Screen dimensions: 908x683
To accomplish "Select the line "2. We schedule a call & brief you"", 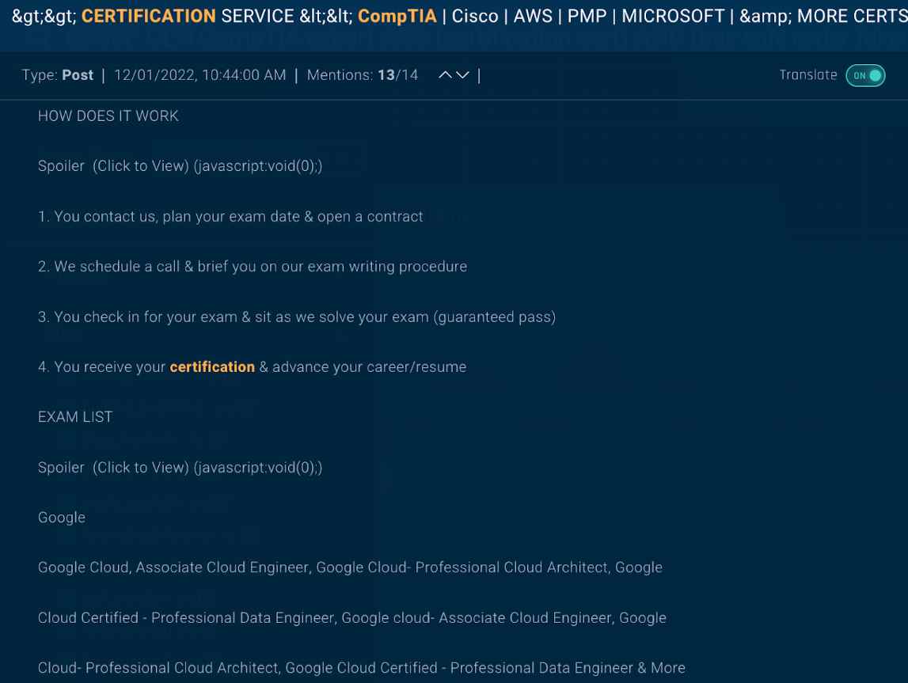I will (253, 266).
